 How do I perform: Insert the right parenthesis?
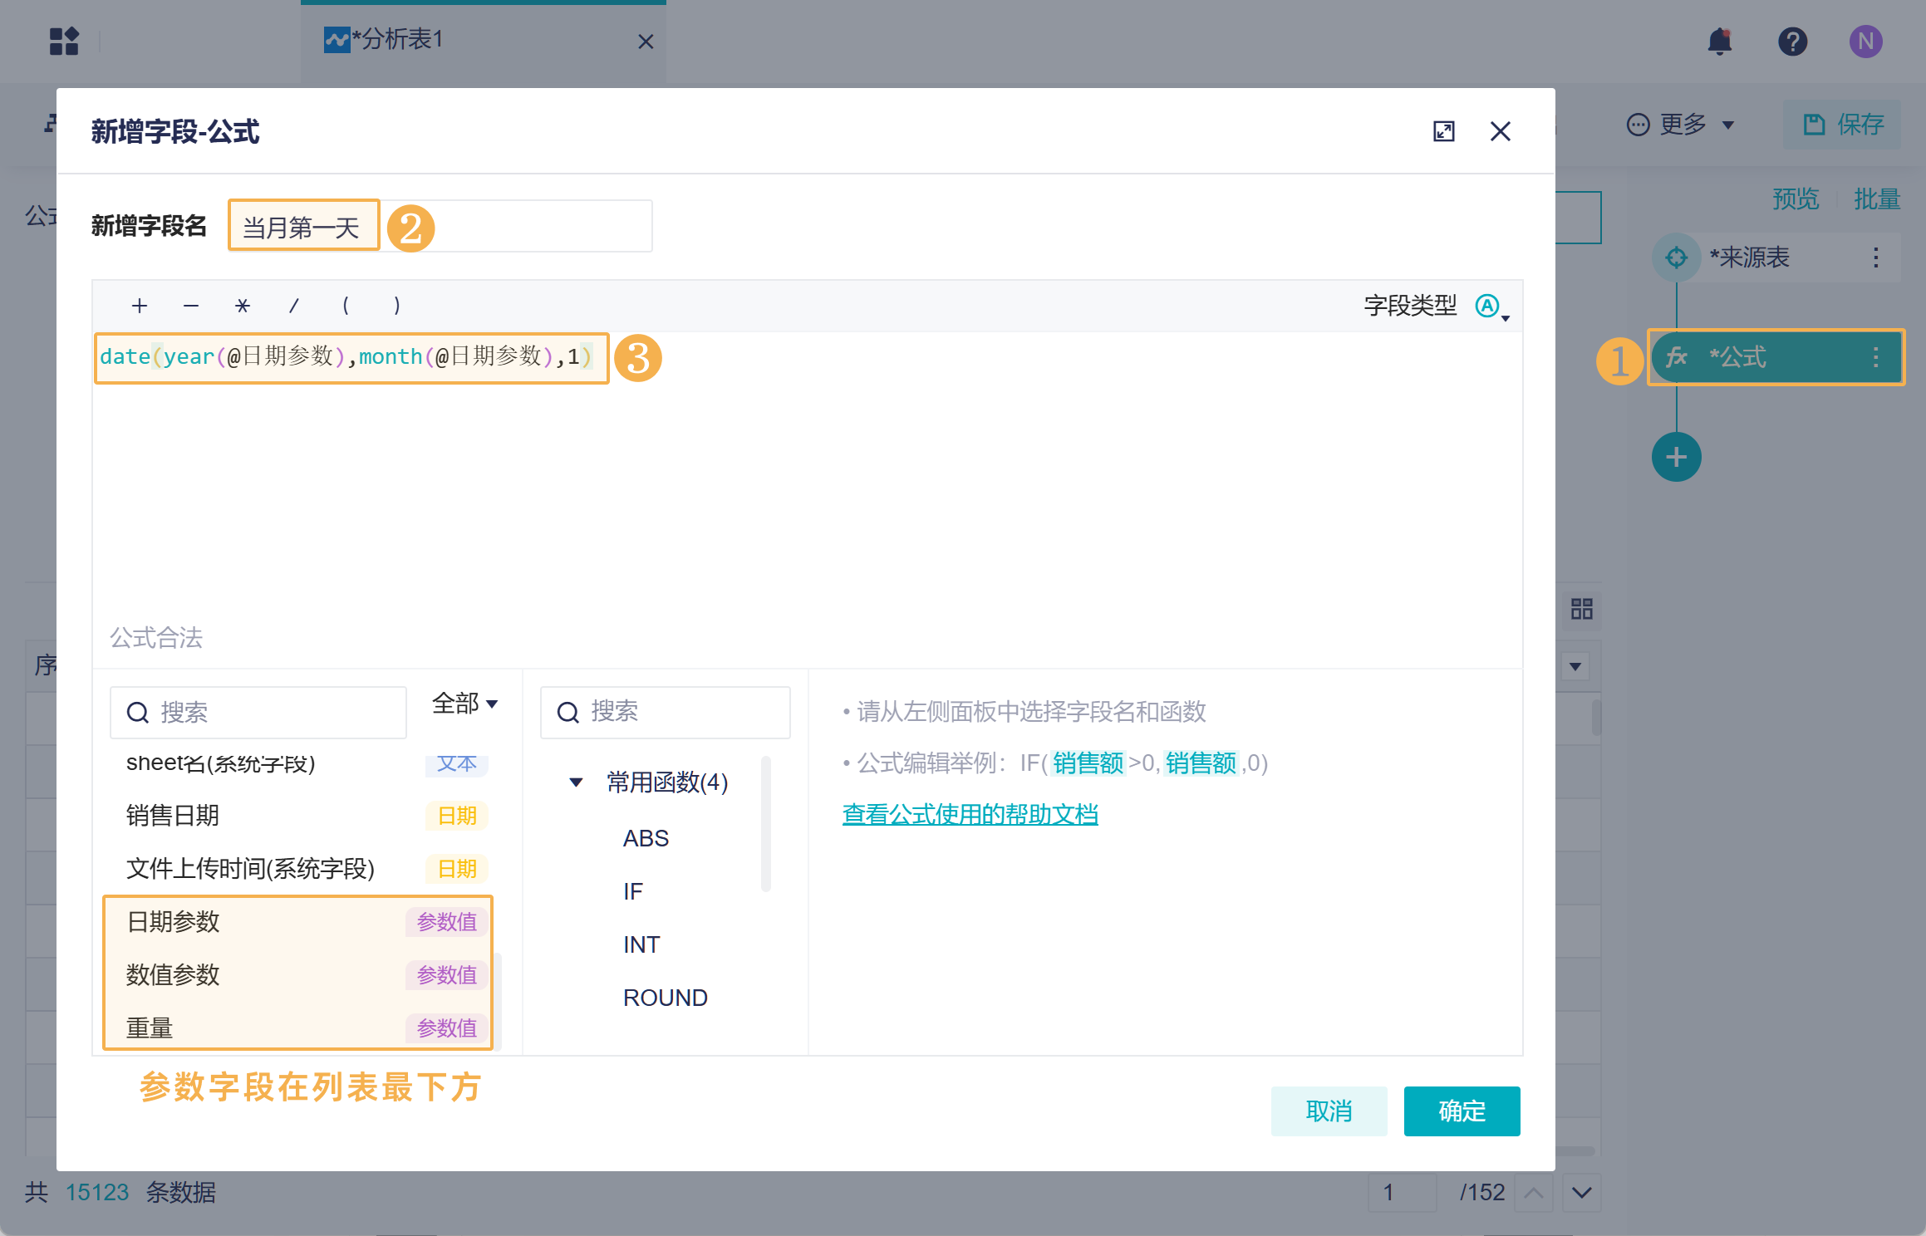(397, 306)
